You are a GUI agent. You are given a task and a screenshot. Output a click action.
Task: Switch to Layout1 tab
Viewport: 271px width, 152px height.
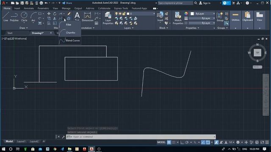(21, 141)
